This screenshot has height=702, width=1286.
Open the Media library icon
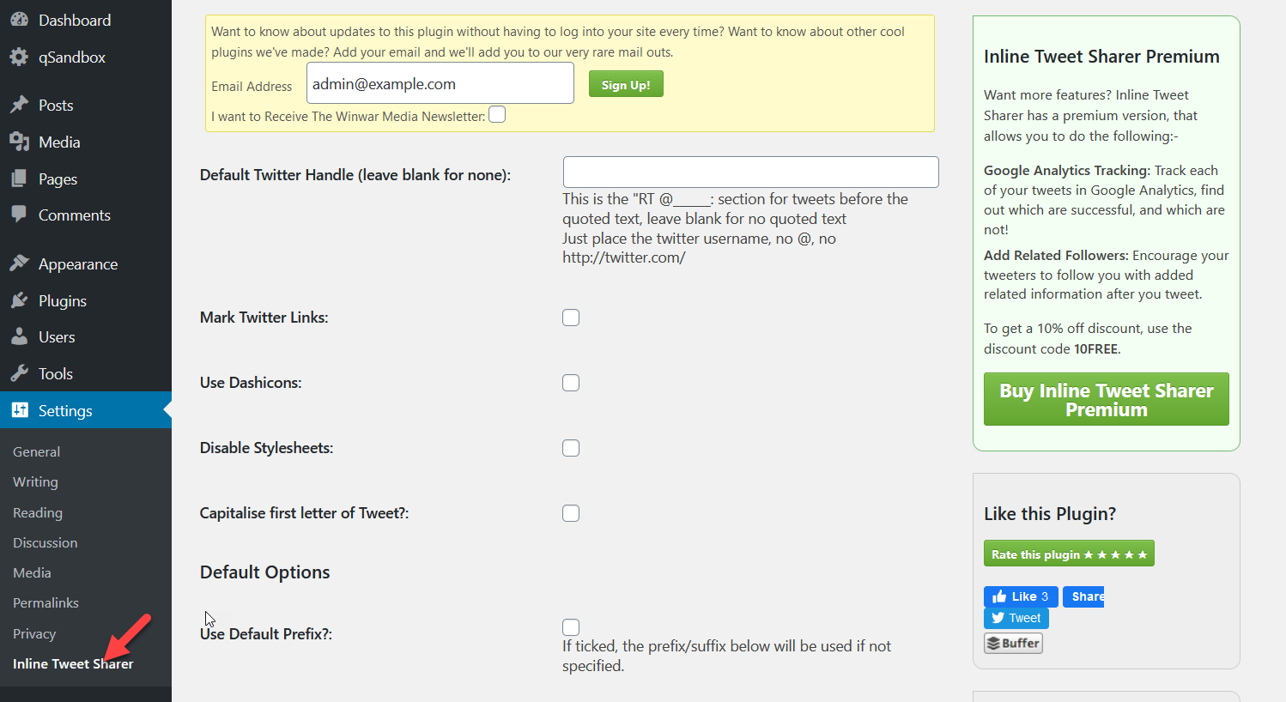coord(19,141)
